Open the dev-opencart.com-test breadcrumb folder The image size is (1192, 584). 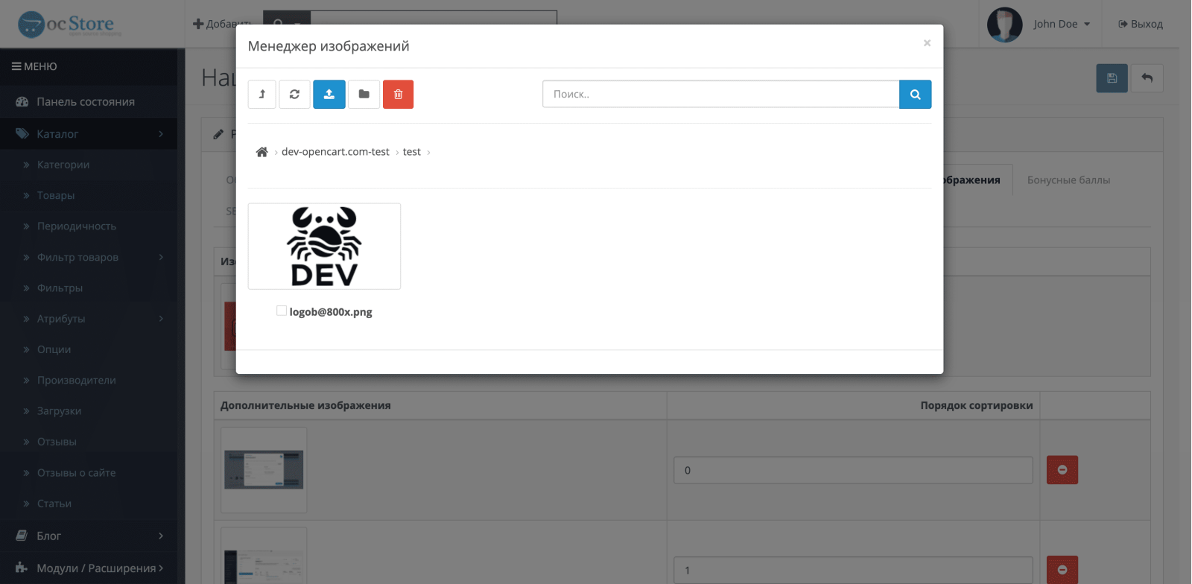[335, 152]
